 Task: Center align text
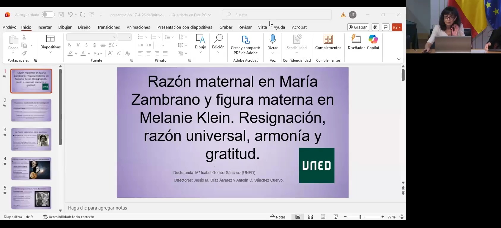[149, 53]
